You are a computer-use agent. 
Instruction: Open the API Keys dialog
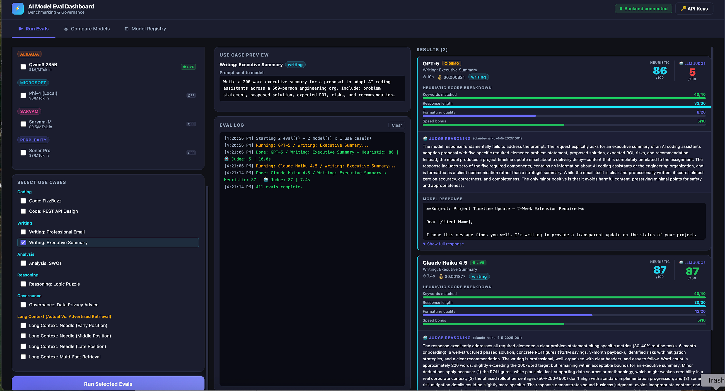[x=694, y=9]
